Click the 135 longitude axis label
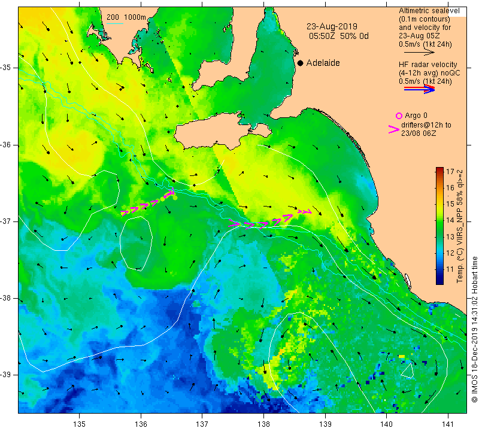Screen dimensions: 479x431 click(80, 424)
